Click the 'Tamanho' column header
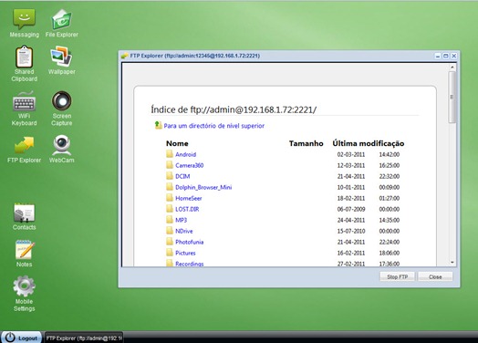478x343 pixels. tap(307, 143)
